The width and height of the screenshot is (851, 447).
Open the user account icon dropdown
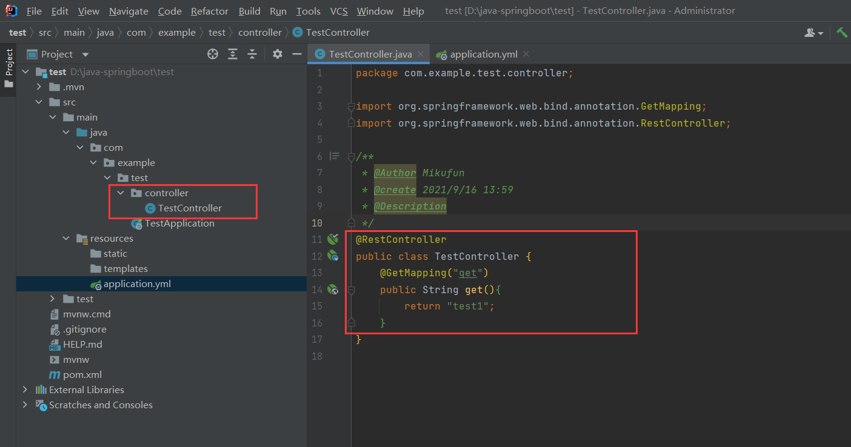click(x=813, y=33)
